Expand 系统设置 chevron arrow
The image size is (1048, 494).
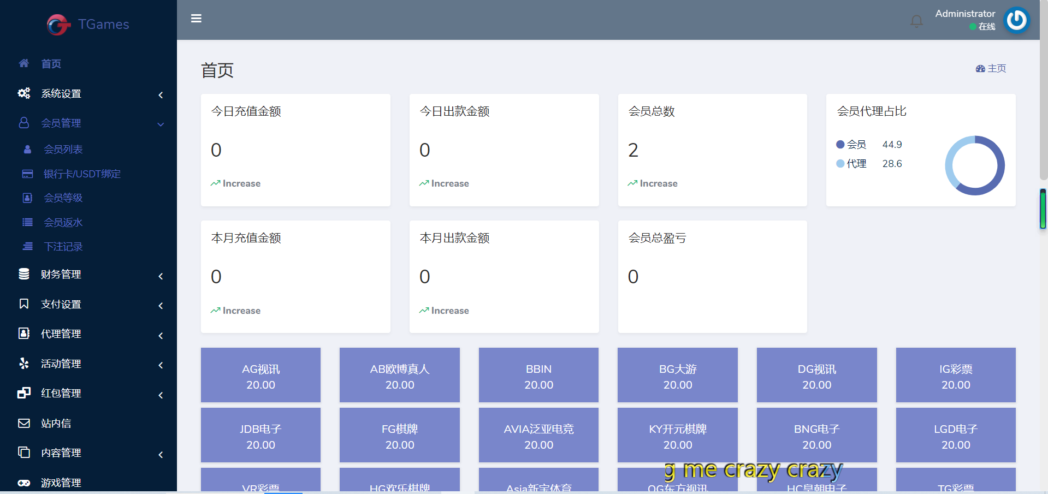[161, 95]
